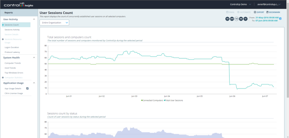Select the 1Y time range button
The image size is (289, 138).
245,19
